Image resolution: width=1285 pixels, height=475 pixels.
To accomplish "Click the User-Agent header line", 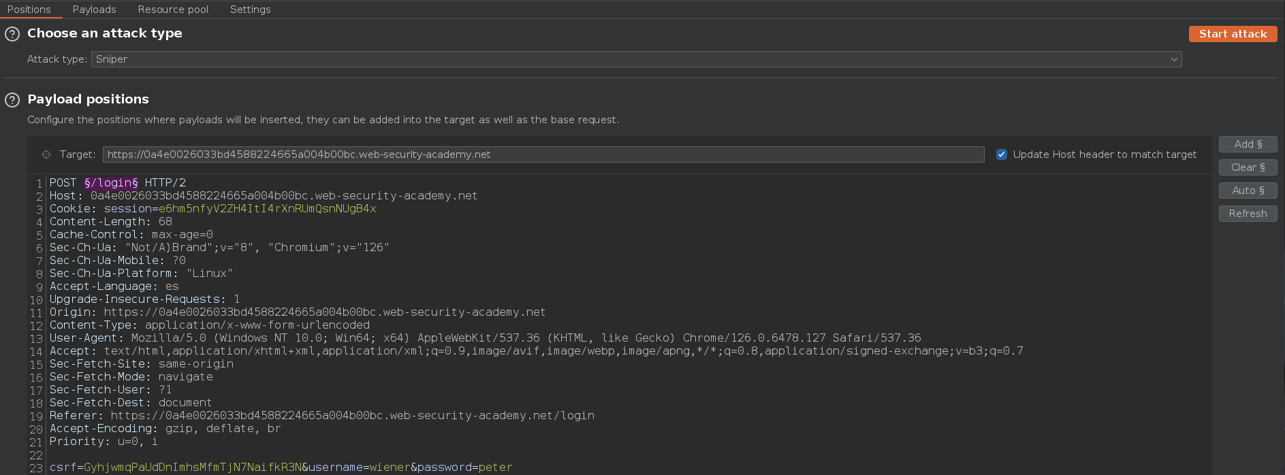I will coord(486,338).
